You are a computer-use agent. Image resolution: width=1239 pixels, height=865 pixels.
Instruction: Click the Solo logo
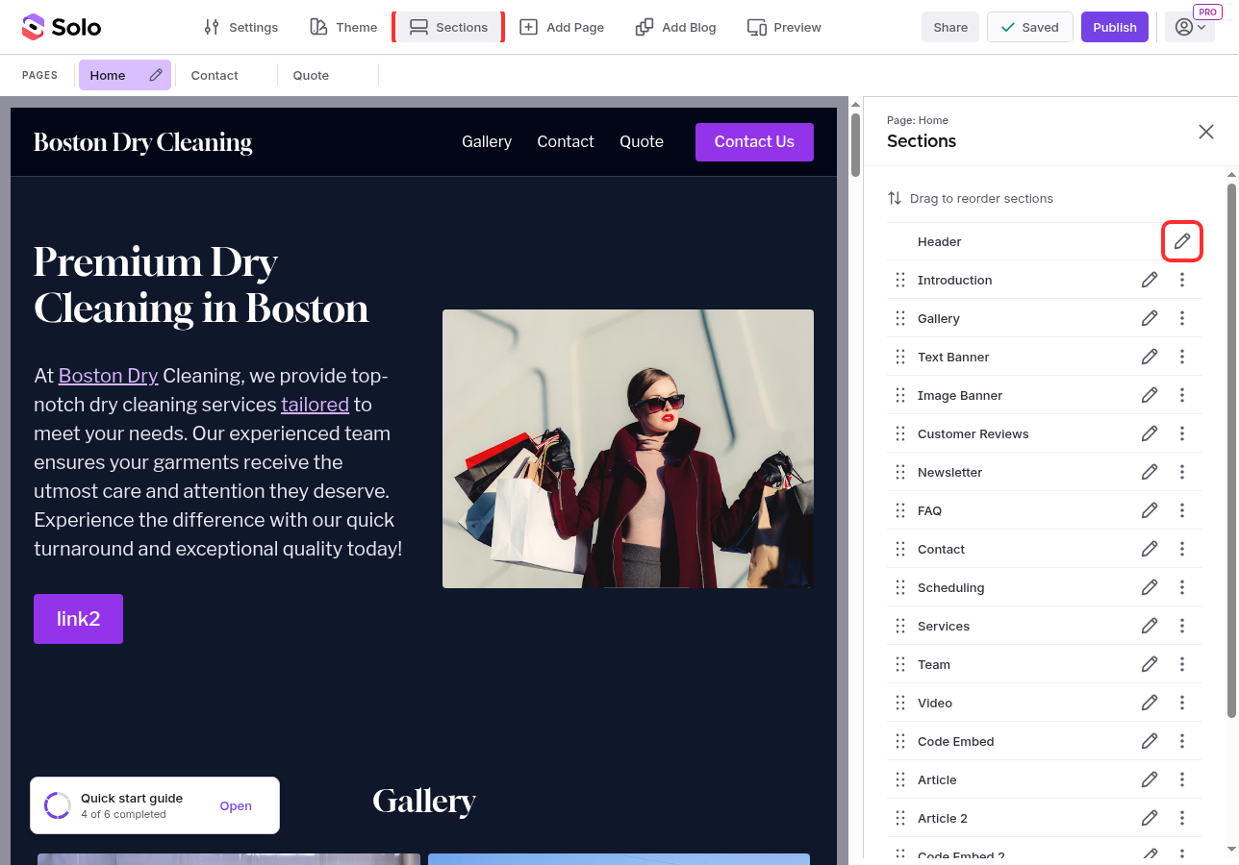(62, 27)
